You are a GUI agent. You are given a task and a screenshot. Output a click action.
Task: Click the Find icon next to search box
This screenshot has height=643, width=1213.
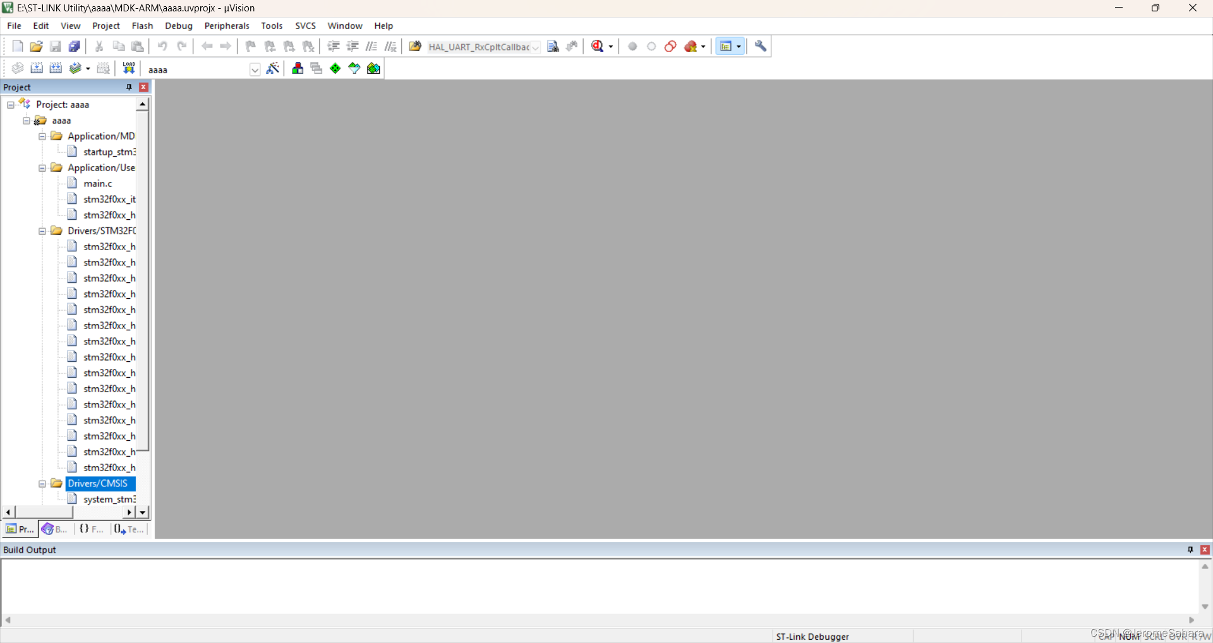(553, 46)
